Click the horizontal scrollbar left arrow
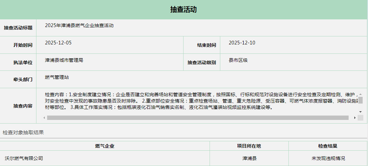The width and height of the screenshot is (368, 166). pyautogui.click(x=44, y=118)
